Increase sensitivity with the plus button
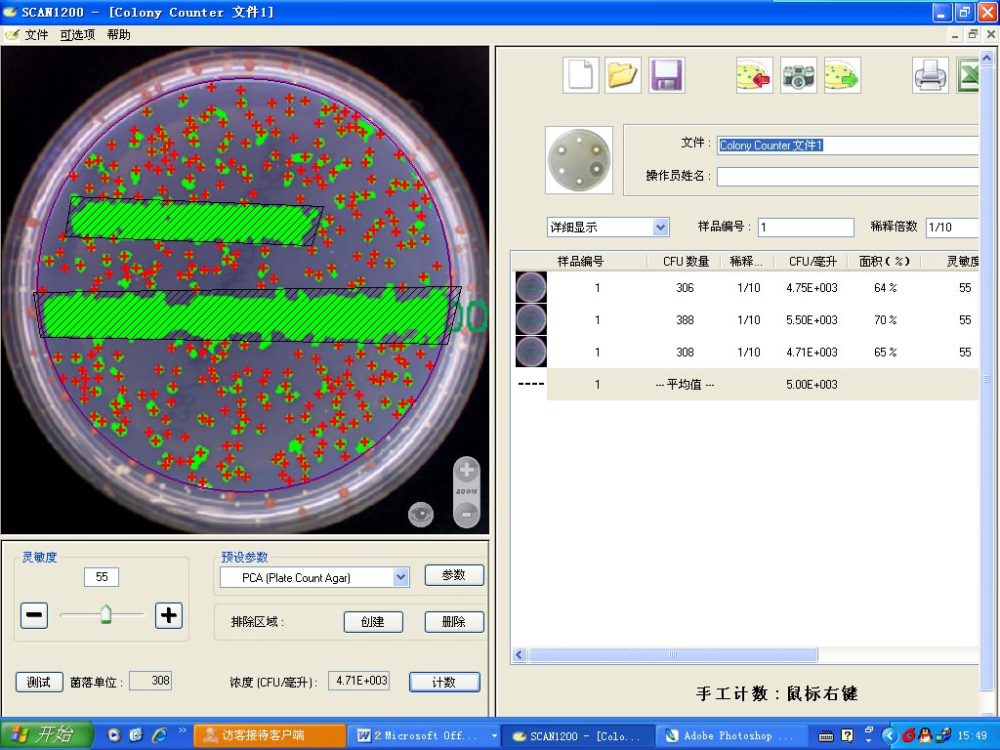Image resolution: width=1000 pixels, height=750 pixels. click(169, 615)
